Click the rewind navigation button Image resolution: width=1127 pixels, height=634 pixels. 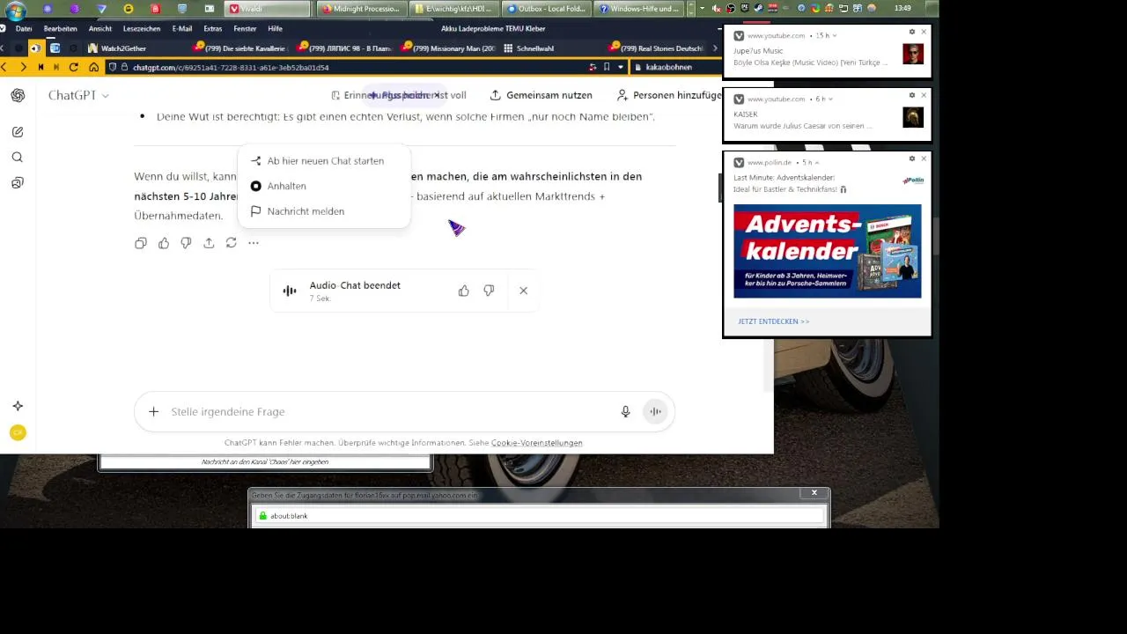(x=41, y=67)
